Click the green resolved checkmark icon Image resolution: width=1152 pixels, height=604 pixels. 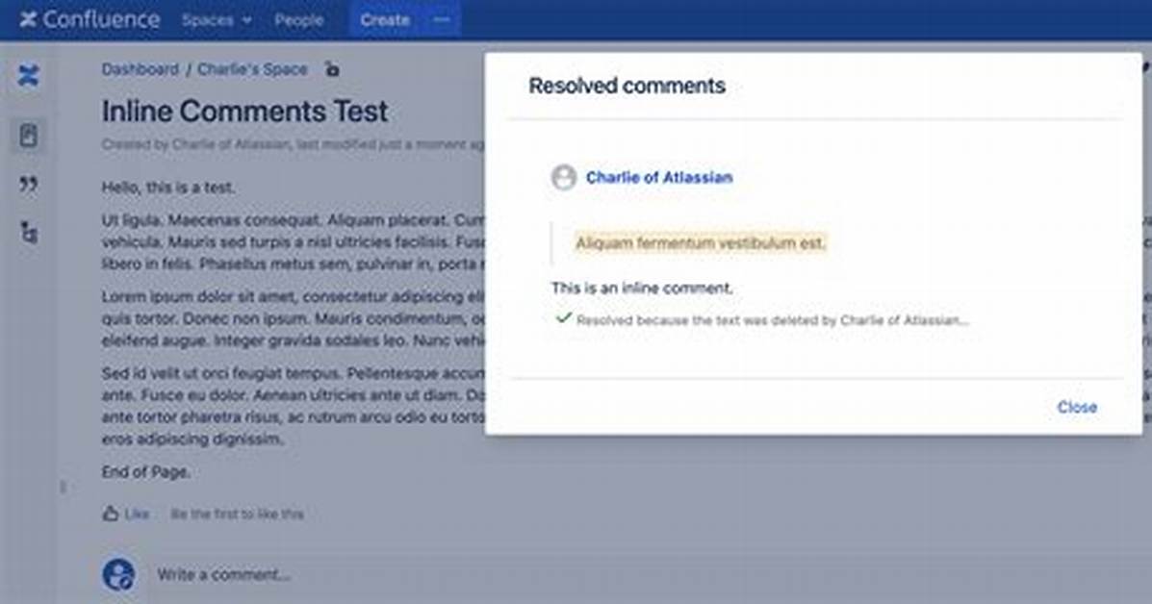coord(564,317)
